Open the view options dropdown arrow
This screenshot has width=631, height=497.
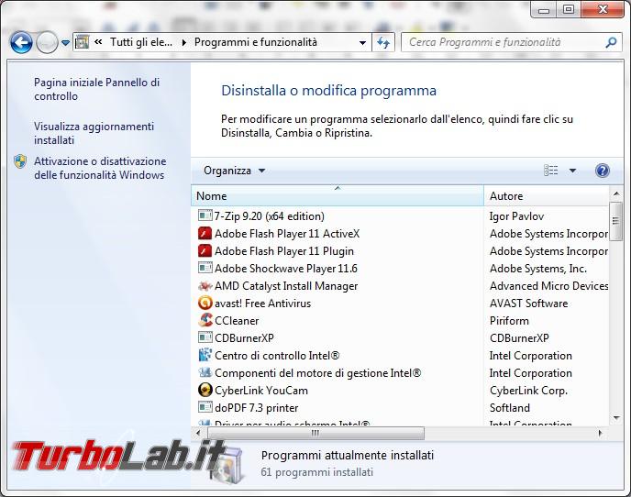[x=572, y=171]
